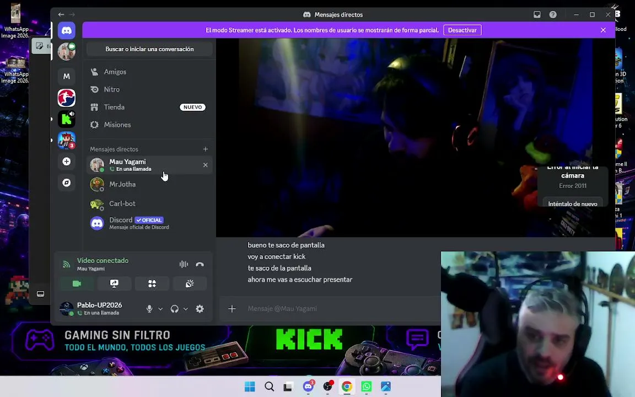Click Desactivar streamer mode button
The image size is (635, 397).
[x=462, y=30]
